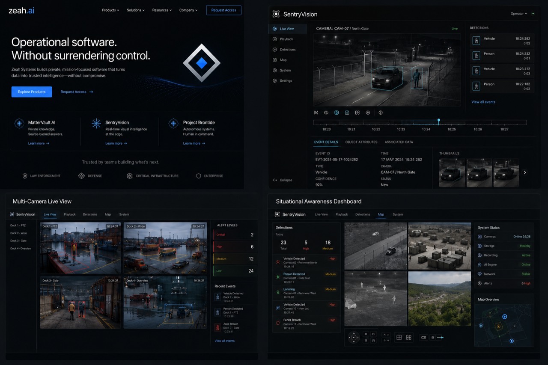This screenshot has width=548, height=365.
Task: Click the play icon below the CAM-07 feed
Action: coord(316,113)
